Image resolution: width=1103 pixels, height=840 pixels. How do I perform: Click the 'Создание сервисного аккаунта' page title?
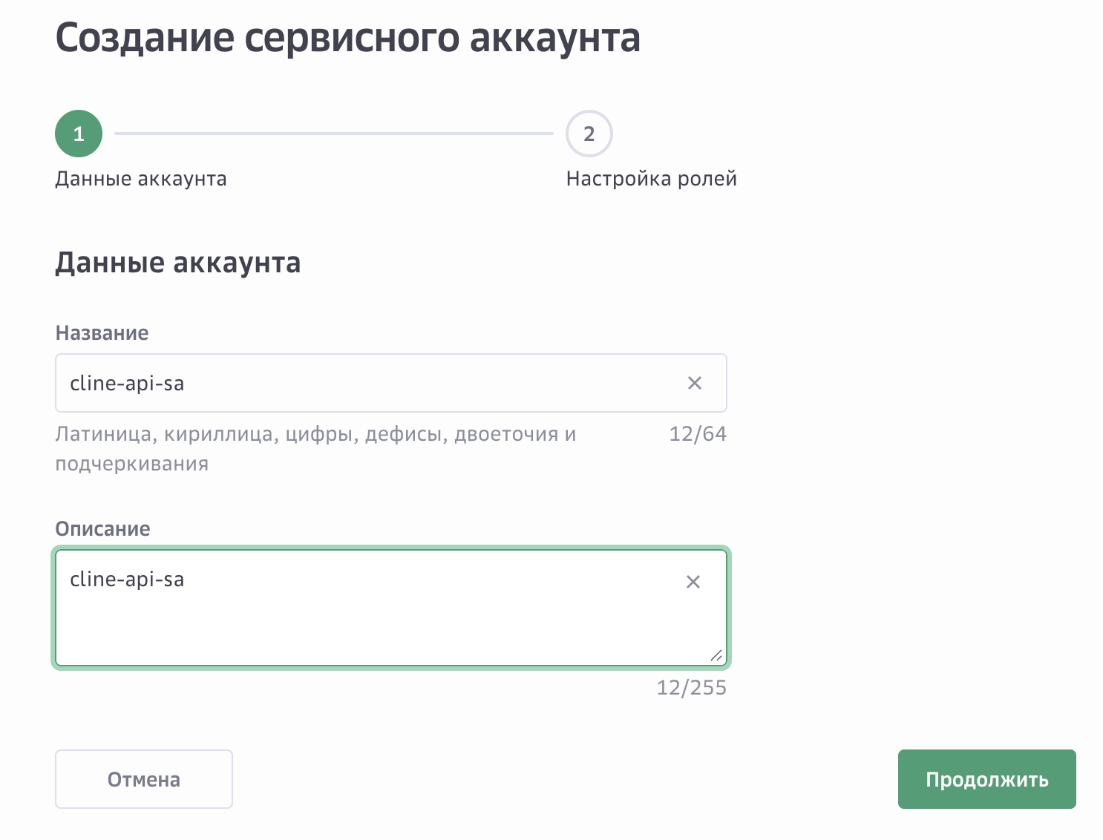pos(347,38)
